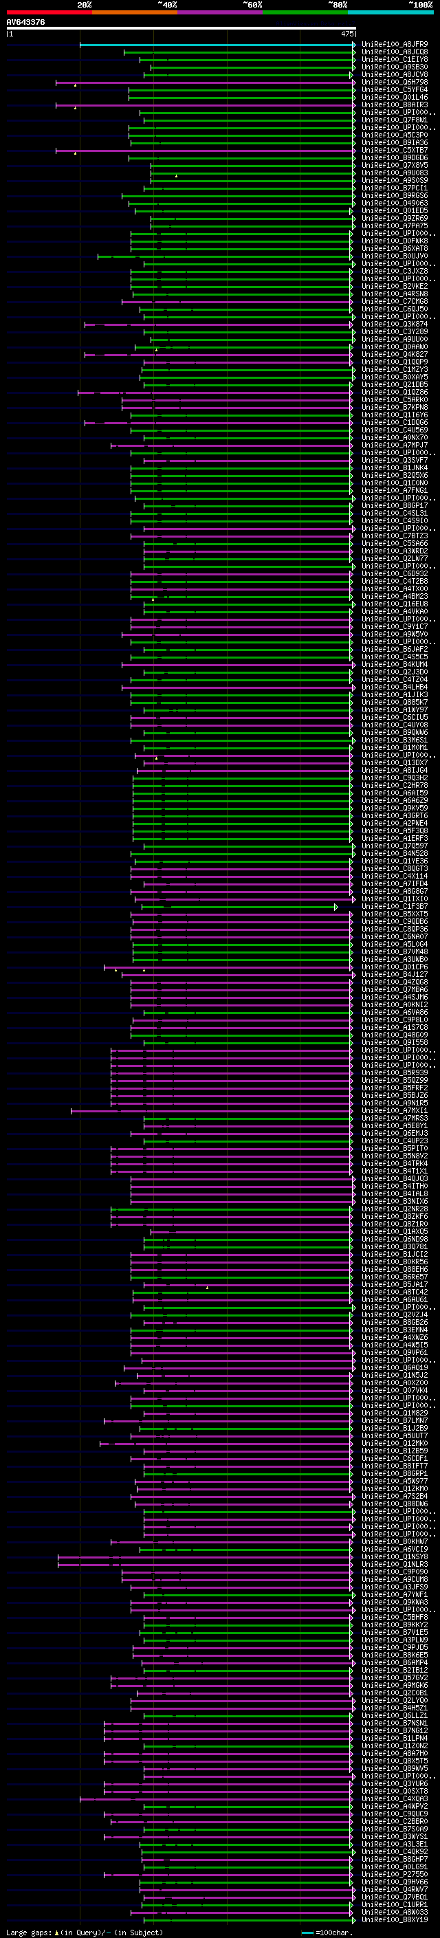Screen dimensions: 440x1938
Task: Select the UniRef100_B5XXT5 entry
Action: tap(395, 914)
